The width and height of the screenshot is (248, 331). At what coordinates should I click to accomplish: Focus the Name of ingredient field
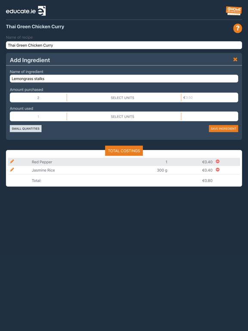(x=124, y=78)
